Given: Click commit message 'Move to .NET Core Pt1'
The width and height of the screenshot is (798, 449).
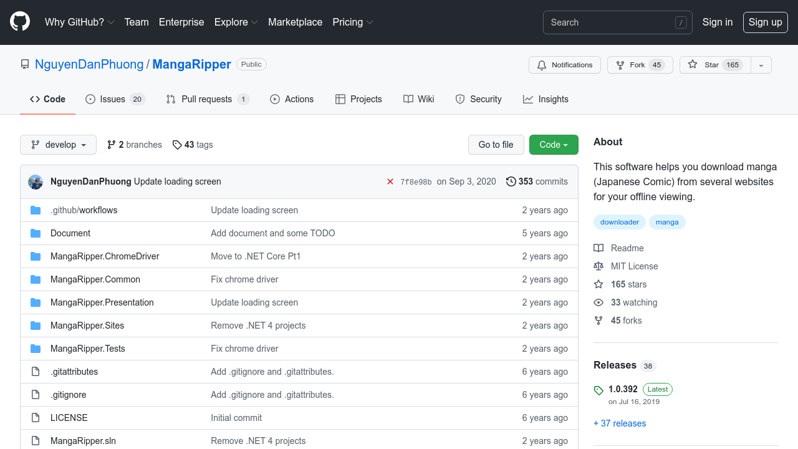Looking at the screenshot, I should coord(256,256).
